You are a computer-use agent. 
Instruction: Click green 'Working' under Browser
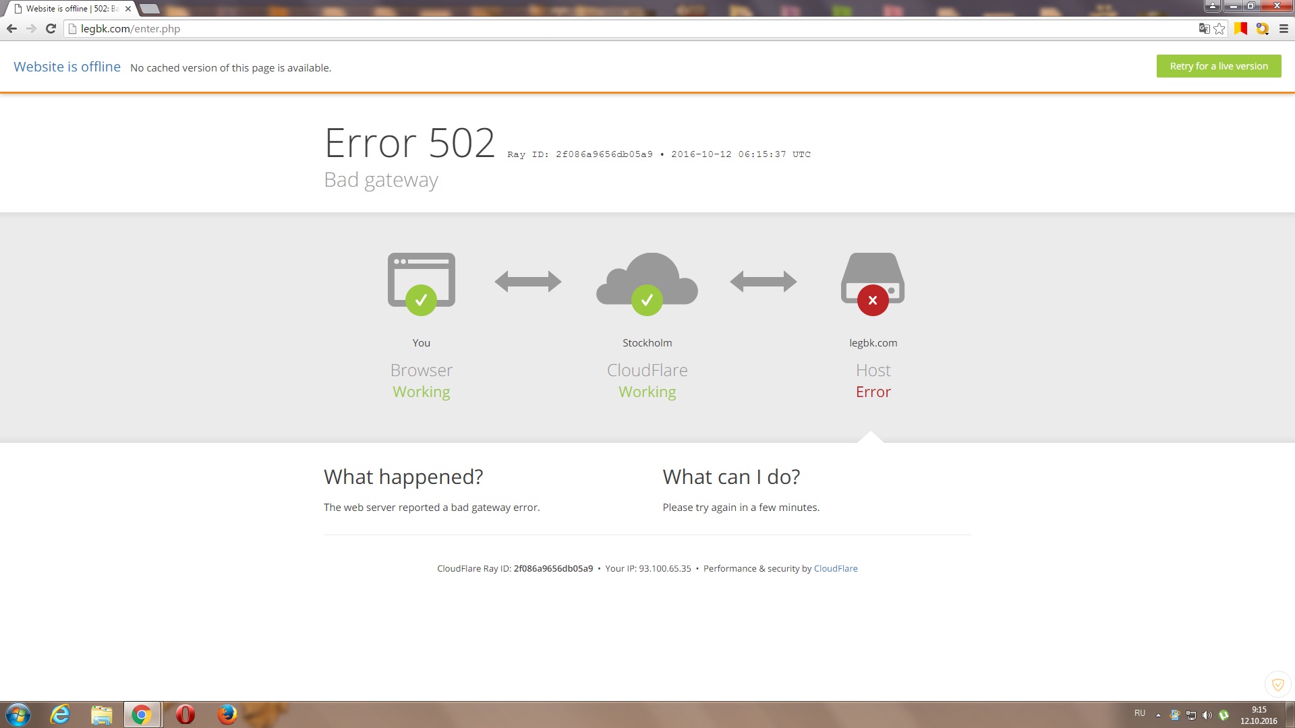(x=422, y=392)
